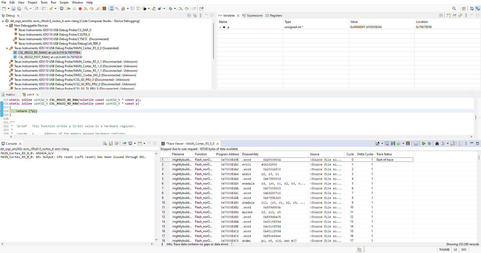This screenshot has width=481, height=253.
Task: Collapse Non Debuggable Devices node
Action: click(x=7, y=26)
